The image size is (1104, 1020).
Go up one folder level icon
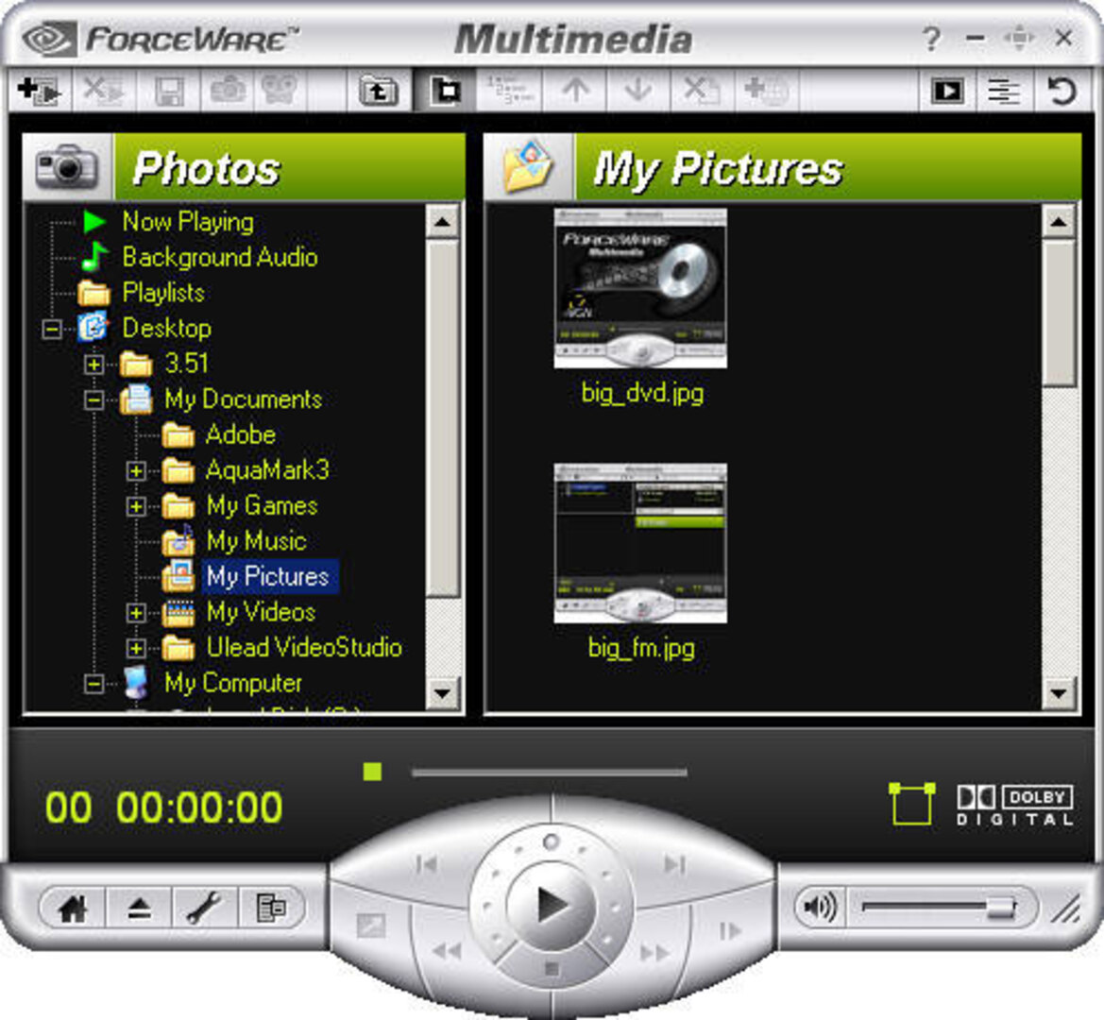(379, 91)
